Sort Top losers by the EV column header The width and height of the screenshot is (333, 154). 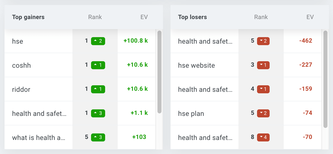[310, 17]
